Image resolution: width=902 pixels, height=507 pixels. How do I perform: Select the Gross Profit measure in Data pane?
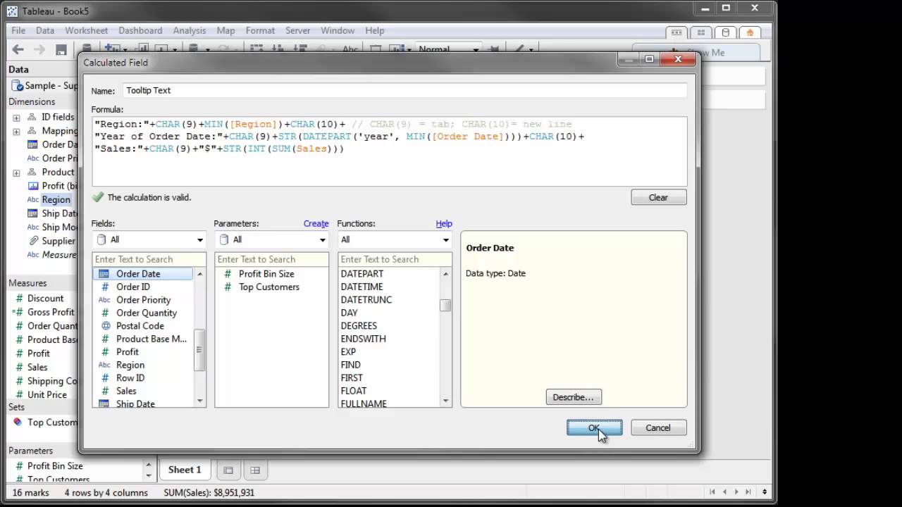coord(51,312)
